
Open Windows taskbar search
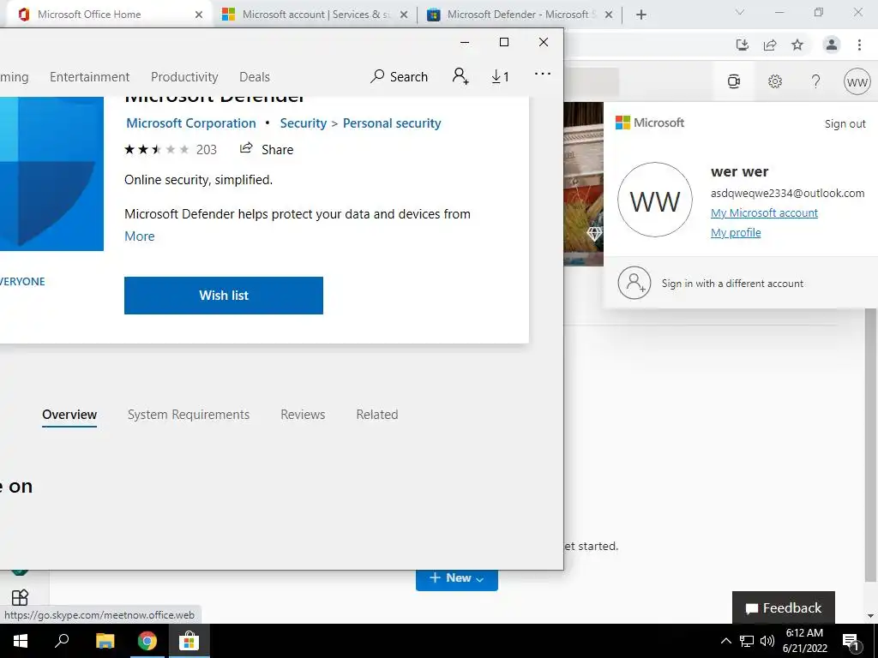[x=62, y=641]
